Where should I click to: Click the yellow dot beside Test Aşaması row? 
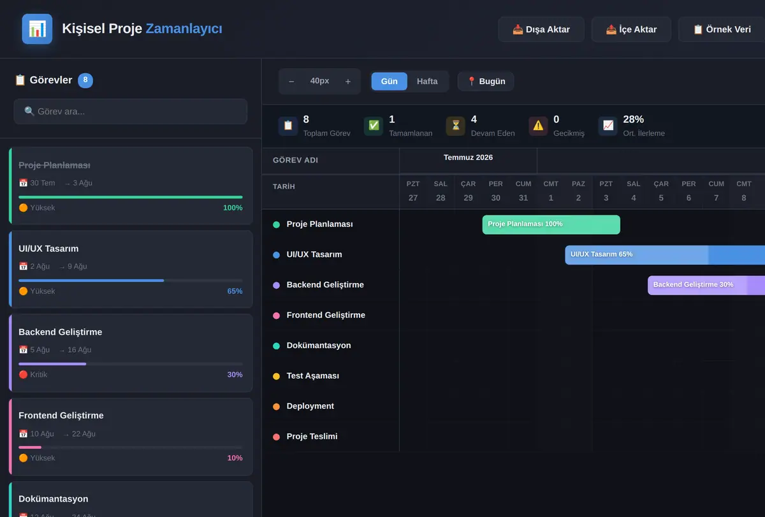click(x=276, y=376)
